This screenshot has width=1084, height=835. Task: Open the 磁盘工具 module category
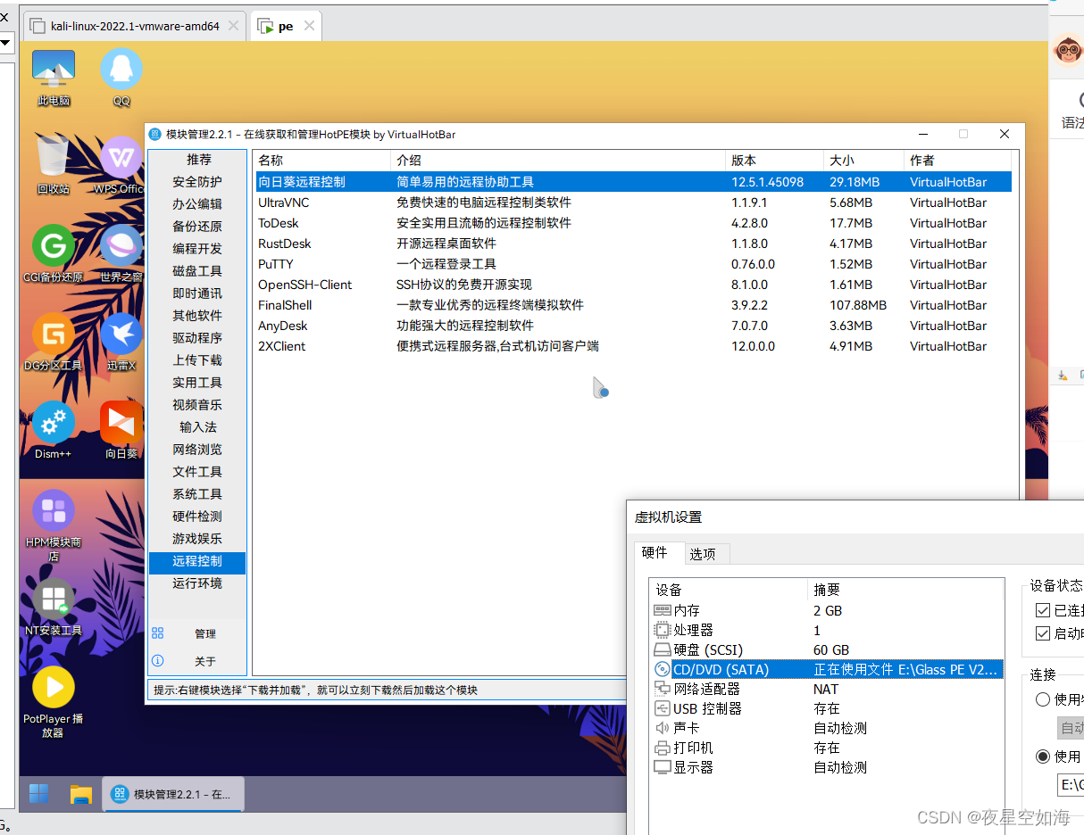(198, 271)
